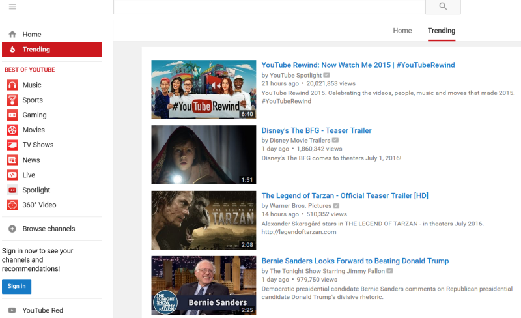The height and width of the screenshot is (318, 521).
Task: Click the News newspaper icon
Action: 12,160
